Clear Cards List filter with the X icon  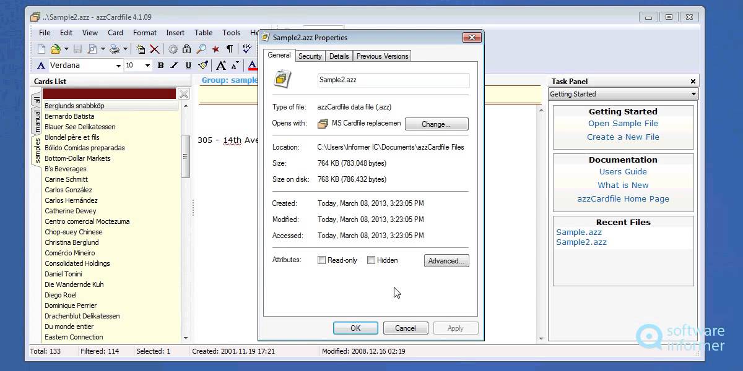[x=184, y=94]
